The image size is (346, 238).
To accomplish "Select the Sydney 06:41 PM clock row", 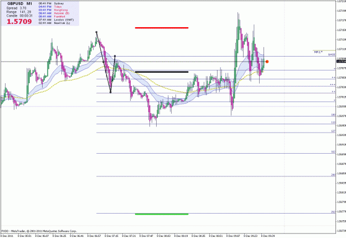I will click(51, 3).
